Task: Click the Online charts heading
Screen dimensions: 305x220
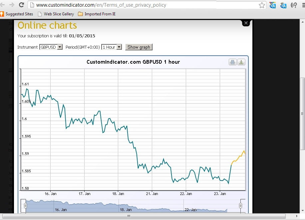Action: pyautogui.click(x=47, y=25)
